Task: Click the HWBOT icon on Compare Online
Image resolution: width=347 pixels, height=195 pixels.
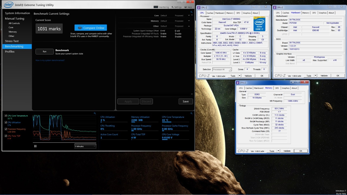Action: tap(80, 28)
